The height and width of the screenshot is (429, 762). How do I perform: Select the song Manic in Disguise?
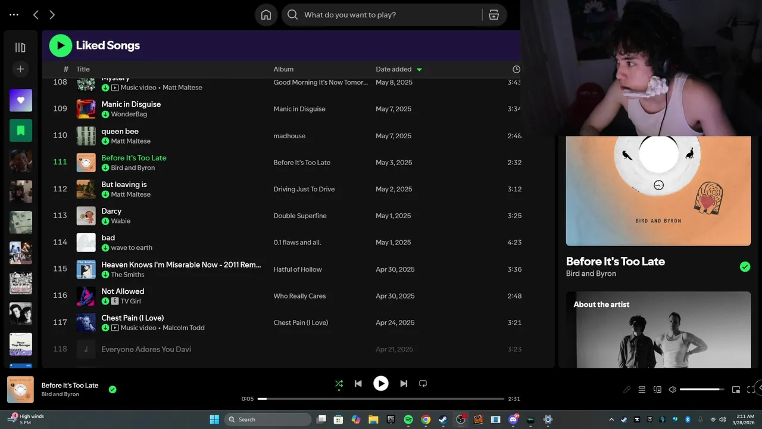131,104
